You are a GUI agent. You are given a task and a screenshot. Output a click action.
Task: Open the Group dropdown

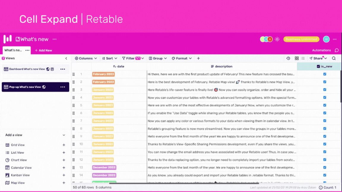point(158,58)
